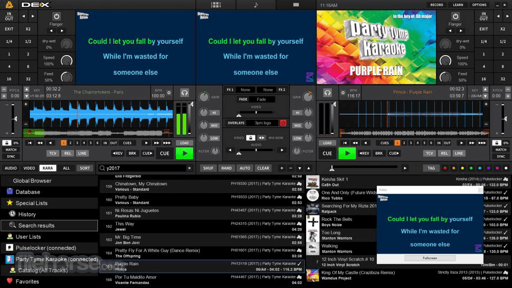Toggle left deck MATCH
Screen dimensions: 512x288
click(x=11, y=150)
